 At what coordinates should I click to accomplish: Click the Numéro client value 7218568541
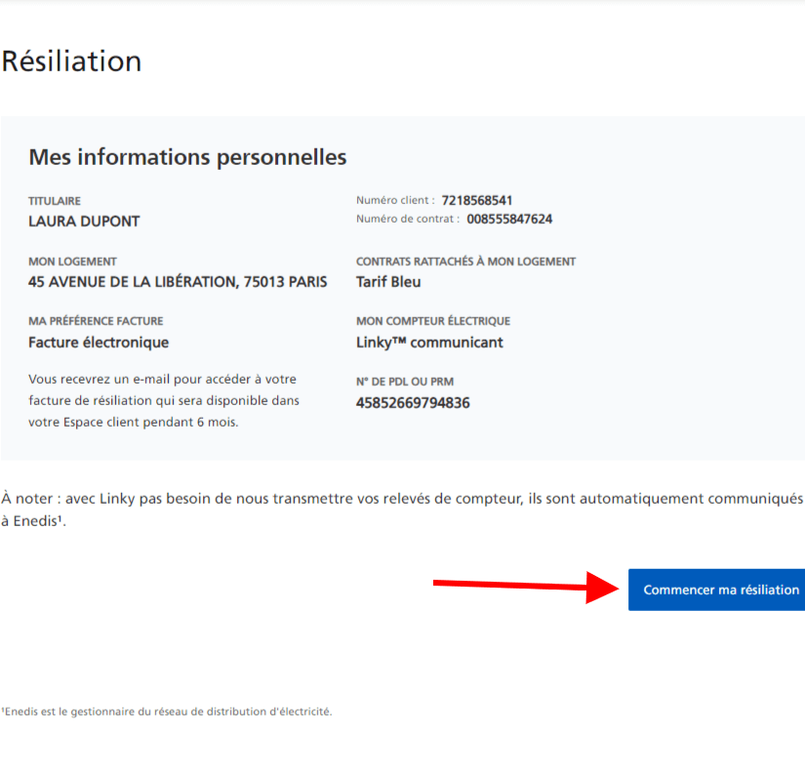point(477,200)
